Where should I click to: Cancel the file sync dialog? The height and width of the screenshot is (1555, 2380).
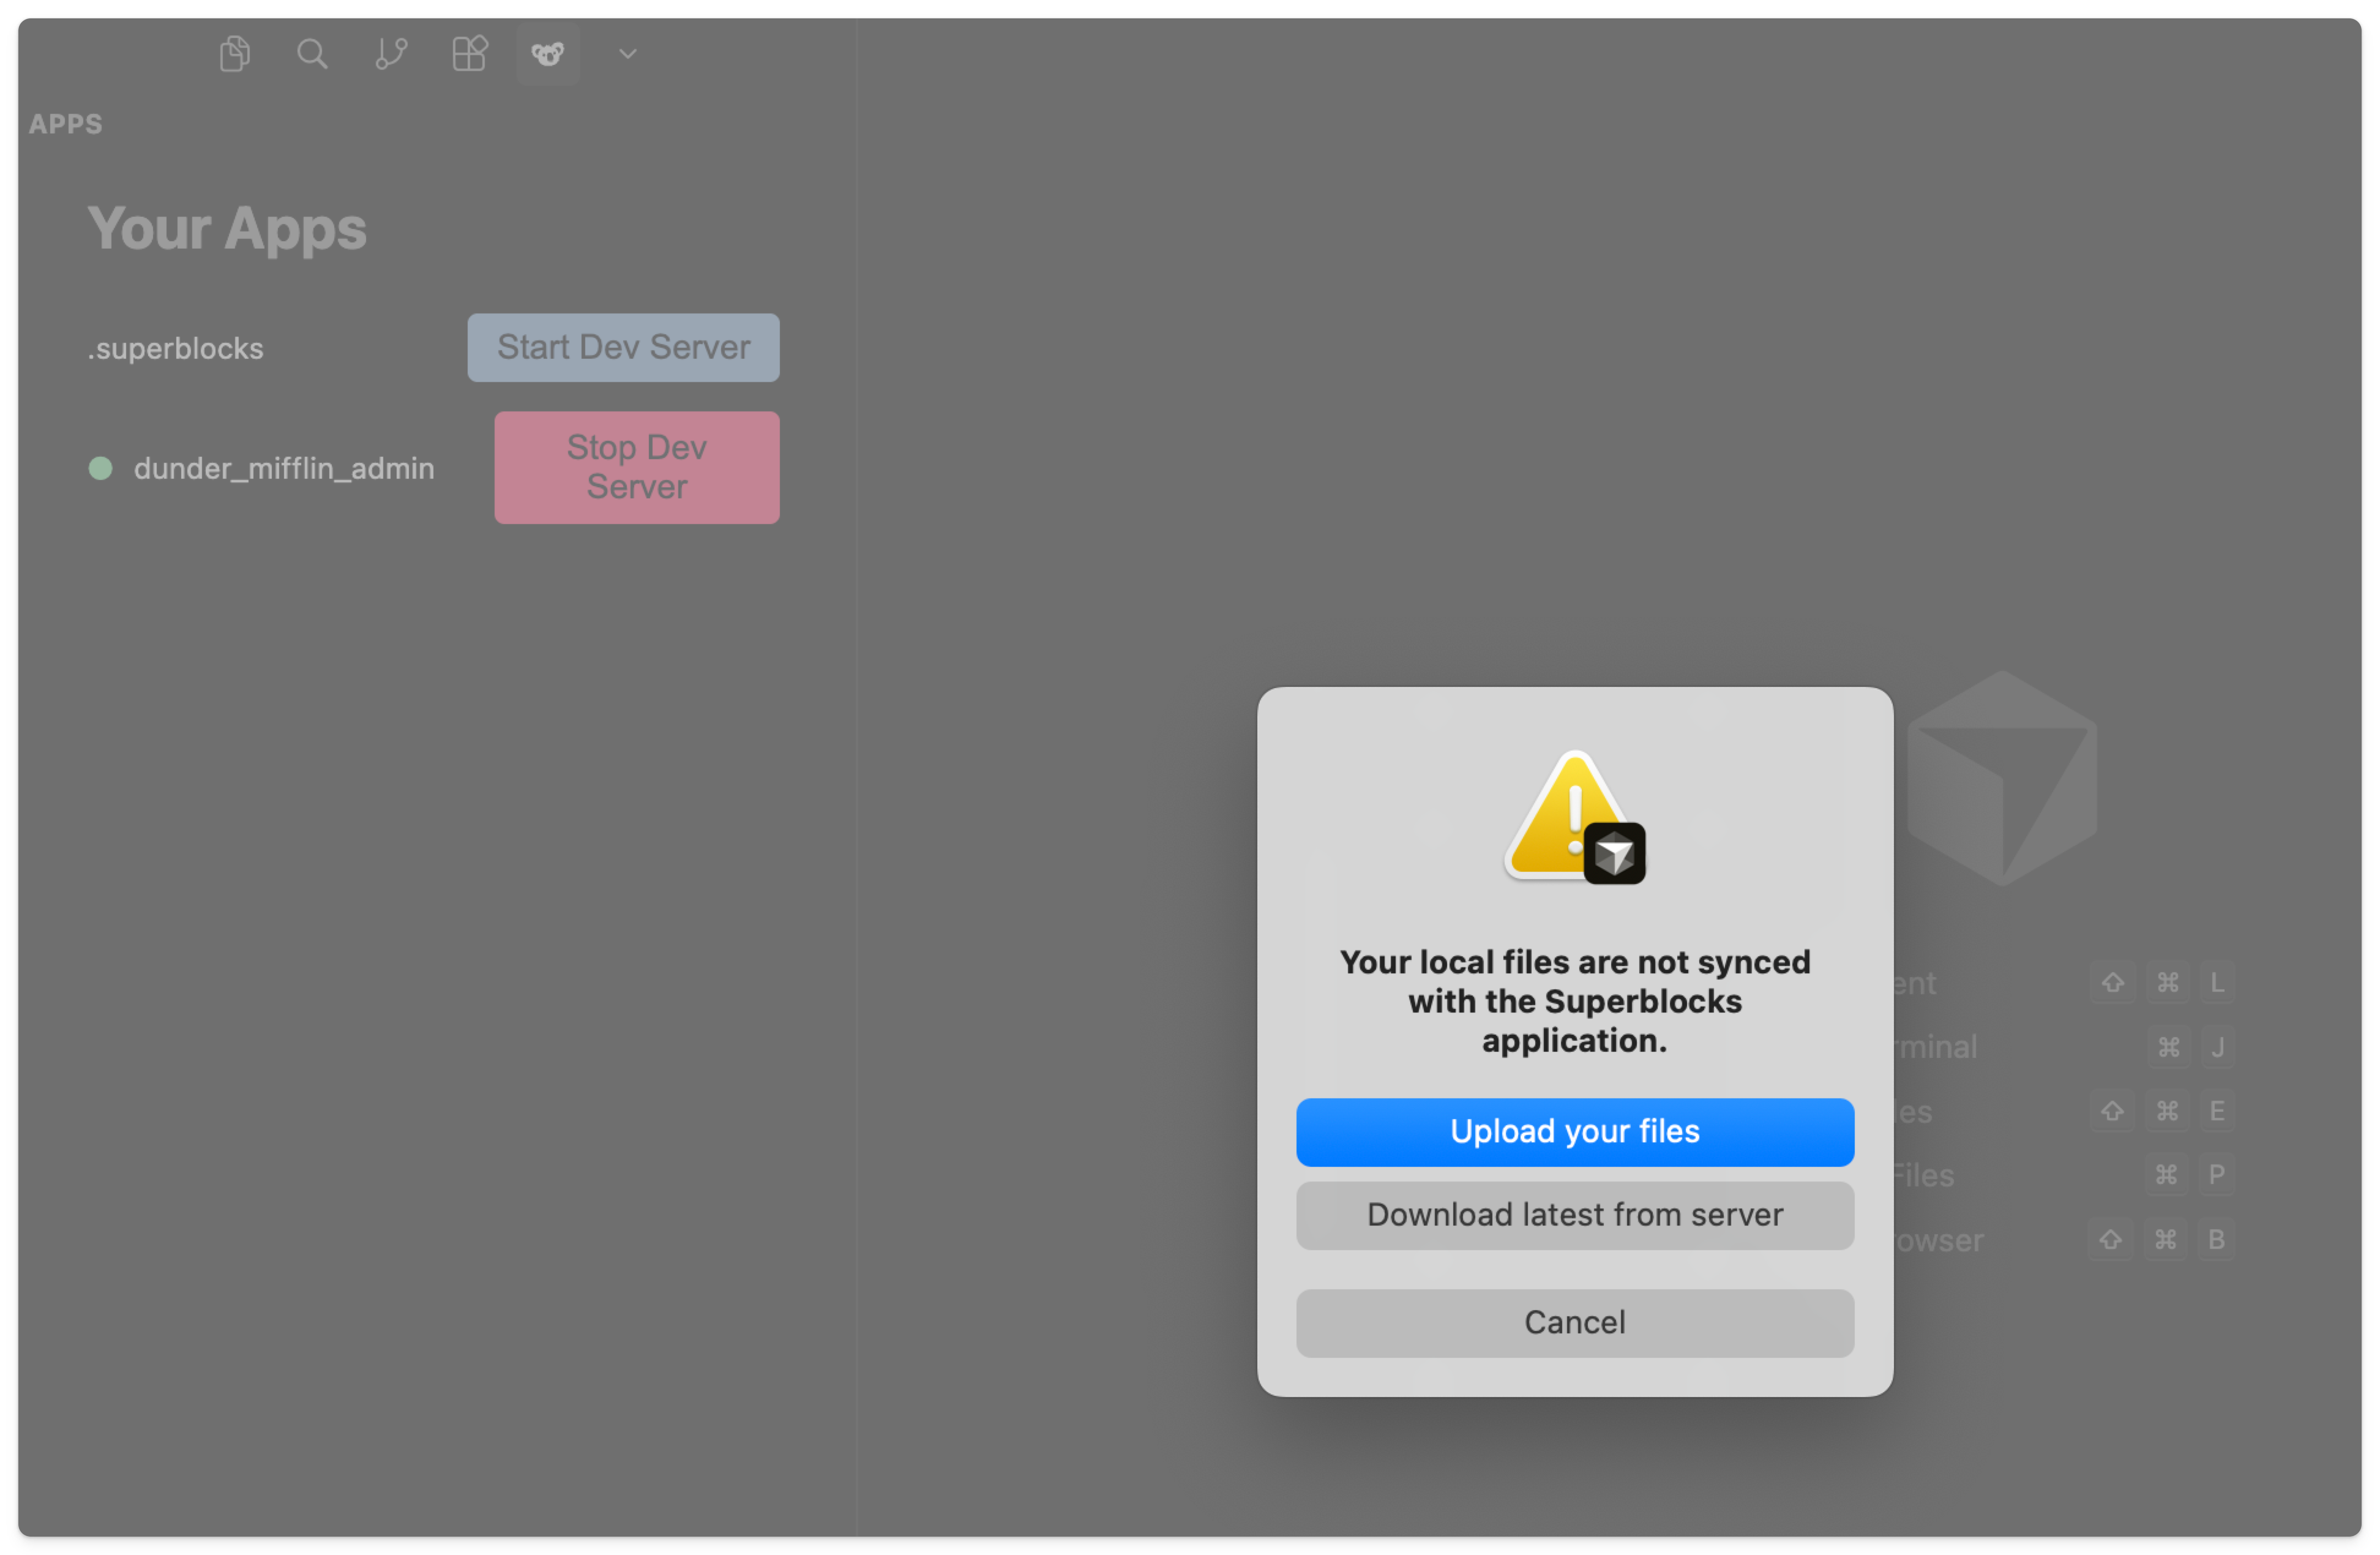tap(1574, 1321)
